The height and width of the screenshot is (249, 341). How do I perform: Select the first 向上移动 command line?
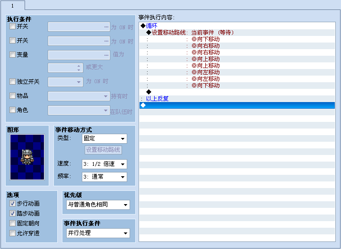[237, 59]
